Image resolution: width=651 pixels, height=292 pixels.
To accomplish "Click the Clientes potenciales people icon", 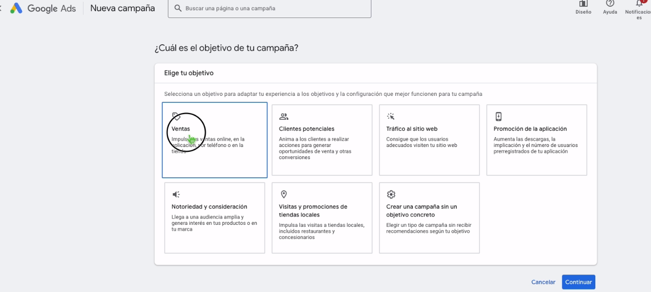I will 284,116.
